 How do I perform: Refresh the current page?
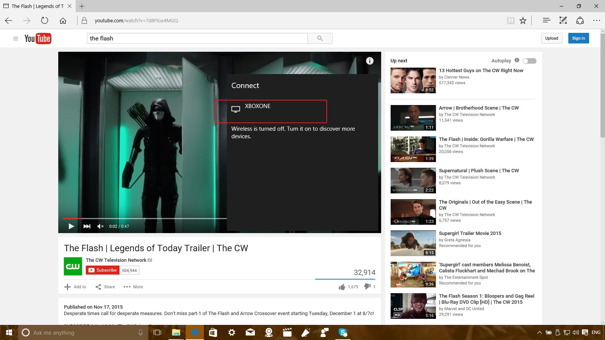(45, 20)
